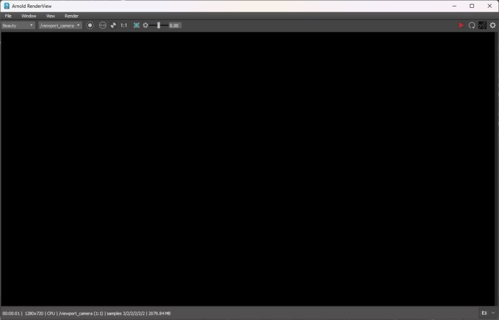Expand the status bar chevron arrow
499x320 pixels.
492,313
